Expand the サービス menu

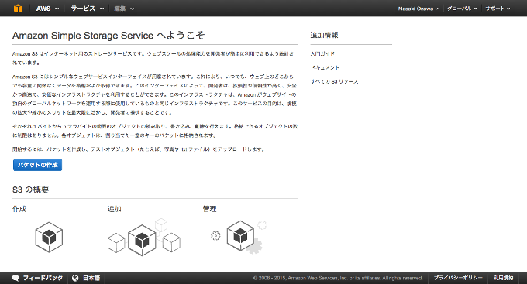[x=88, y=9]
